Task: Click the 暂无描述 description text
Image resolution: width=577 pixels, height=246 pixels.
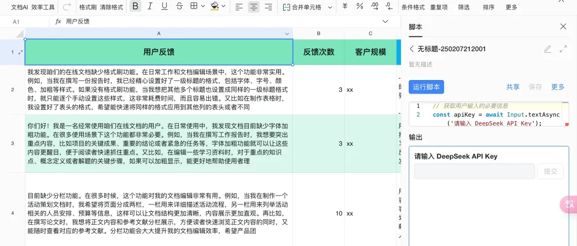Action: click(420, 65)
